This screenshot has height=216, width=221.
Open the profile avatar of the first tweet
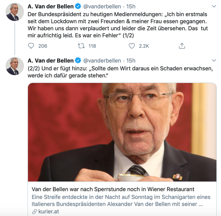[15, 12]
